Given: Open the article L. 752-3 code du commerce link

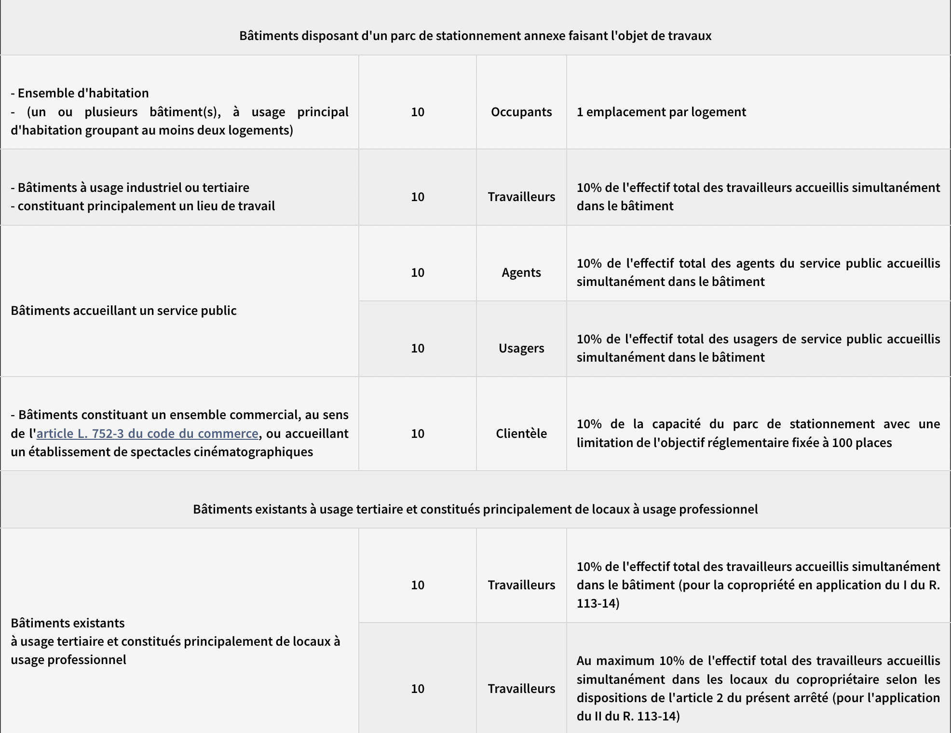Looking at the screenshot, I should (x=147, y=433).
